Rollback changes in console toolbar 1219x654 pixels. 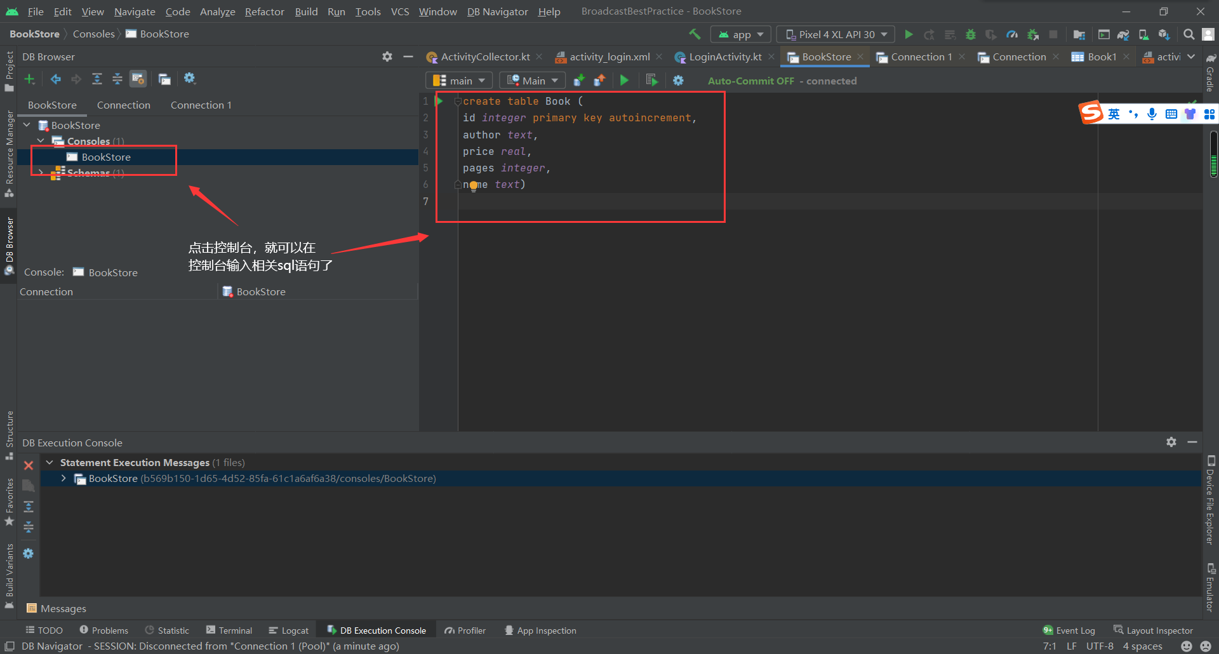[599, 81]
